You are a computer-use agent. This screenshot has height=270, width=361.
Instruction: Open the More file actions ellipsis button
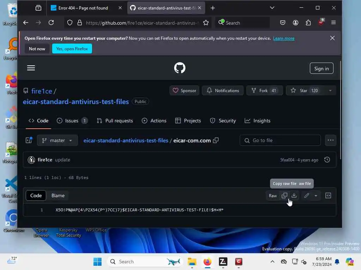[x=331, y=140]
